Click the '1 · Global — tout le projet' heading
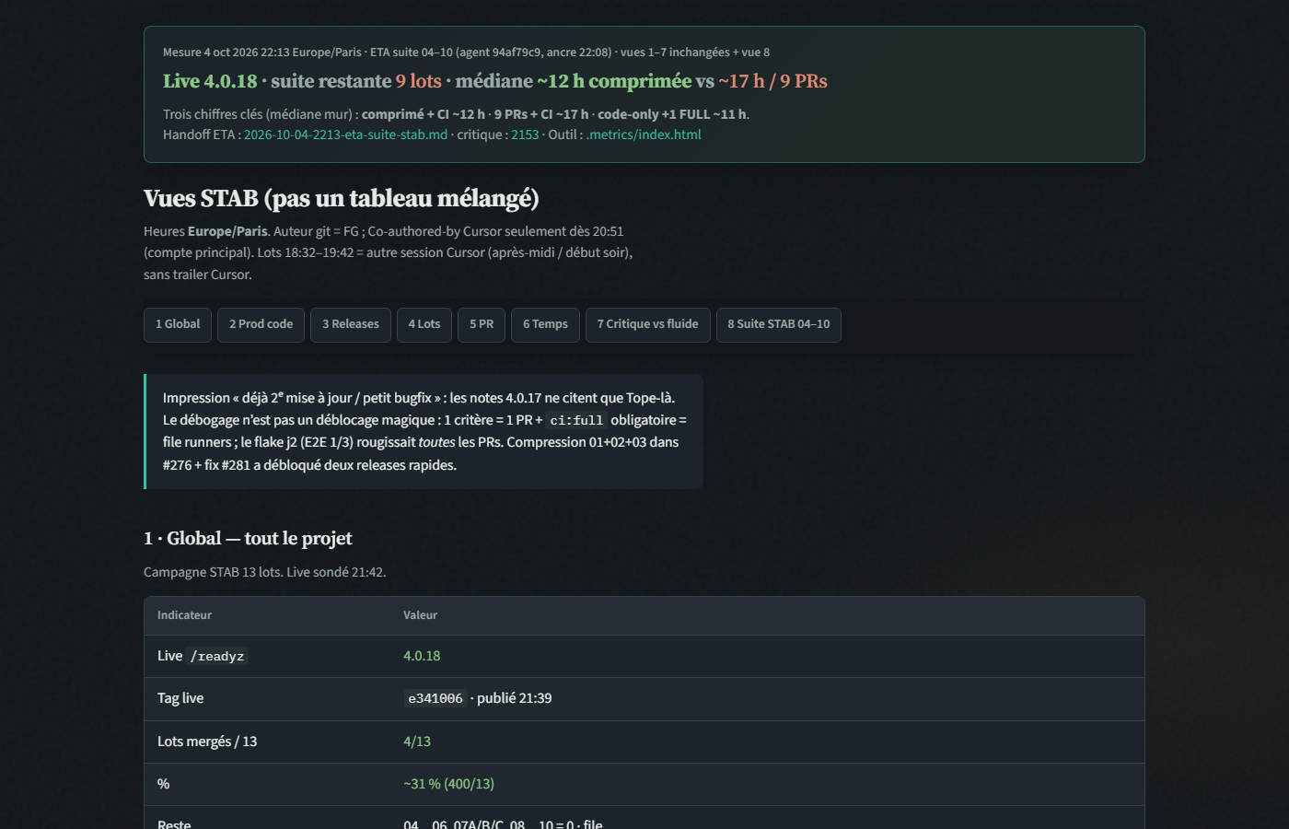Screen dimensions: 1289x829 click(248, 539)
